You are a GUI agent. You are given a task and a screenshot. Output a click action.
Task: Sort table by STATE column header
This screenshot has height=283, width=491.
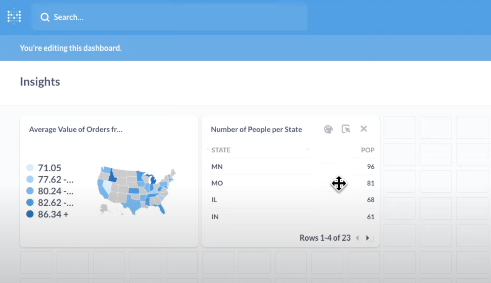click(221, 150)
